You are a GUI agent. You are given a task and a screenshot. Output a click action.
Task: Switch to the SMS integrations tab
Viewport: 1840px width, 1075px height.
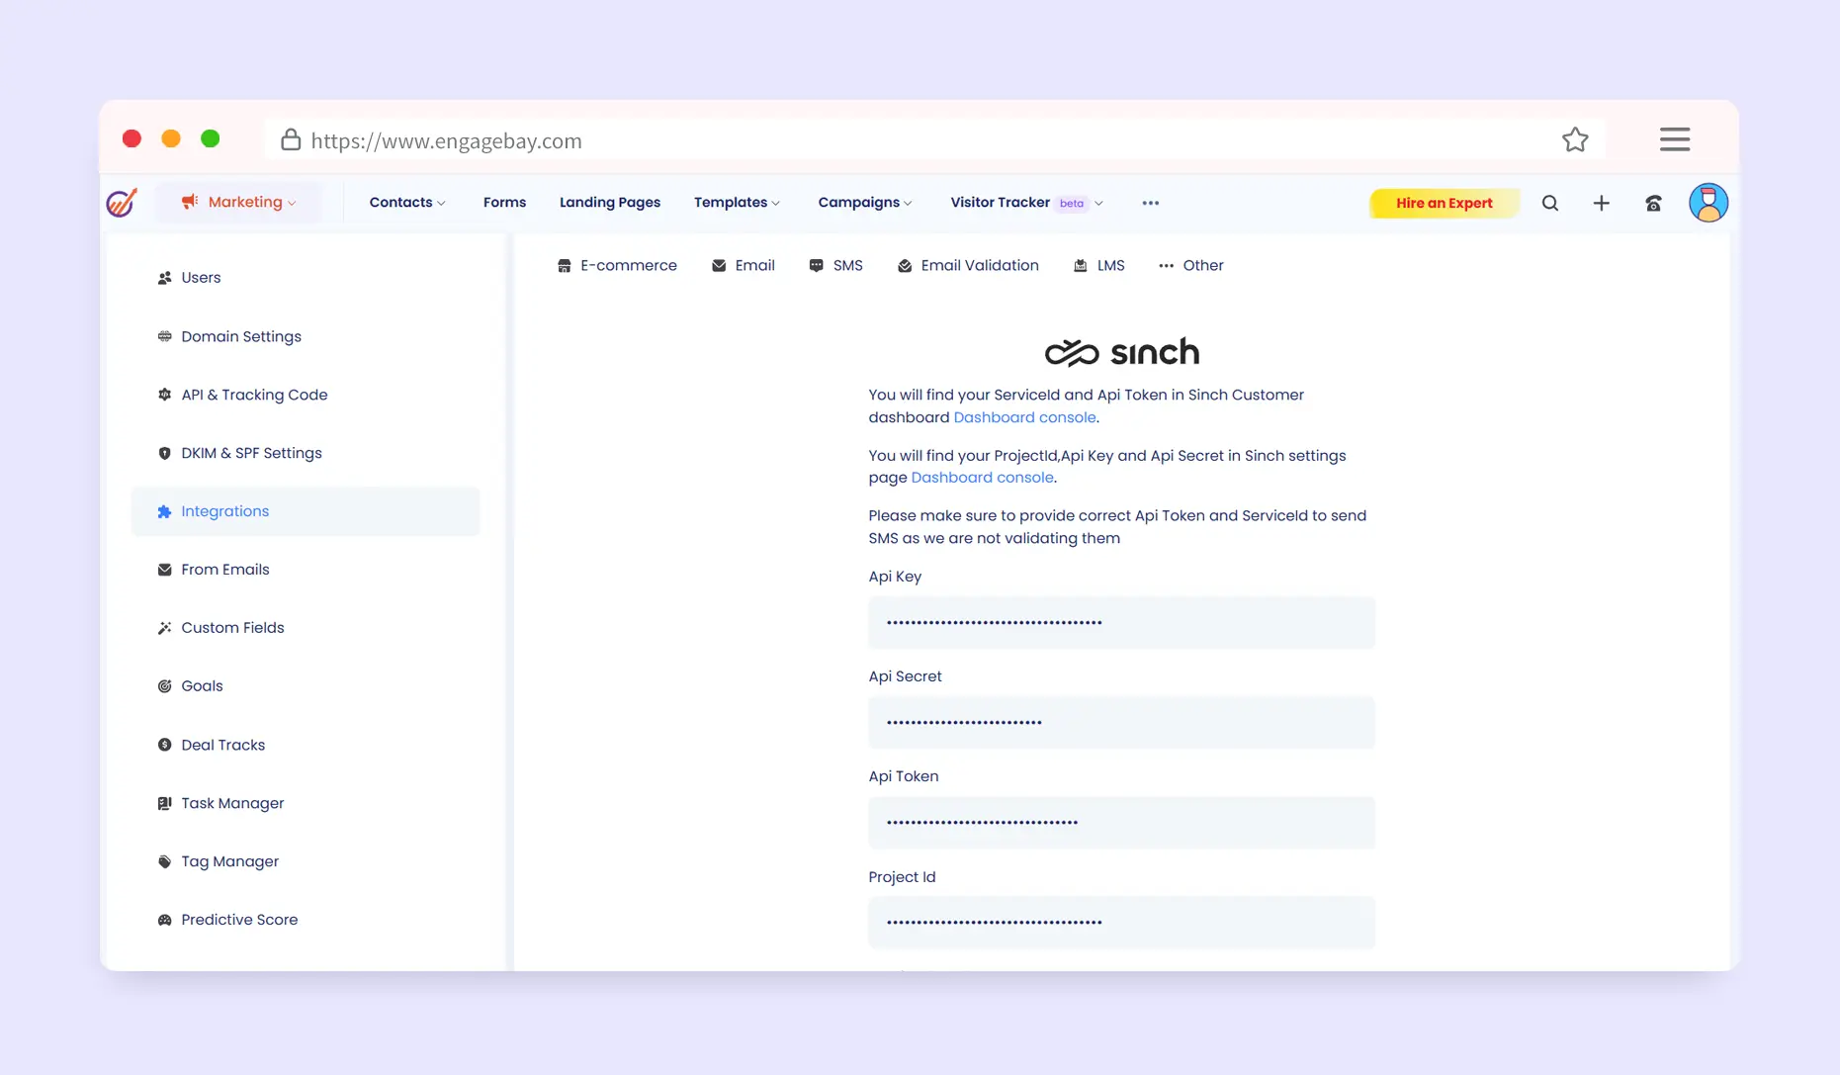[x=836, y=265]
